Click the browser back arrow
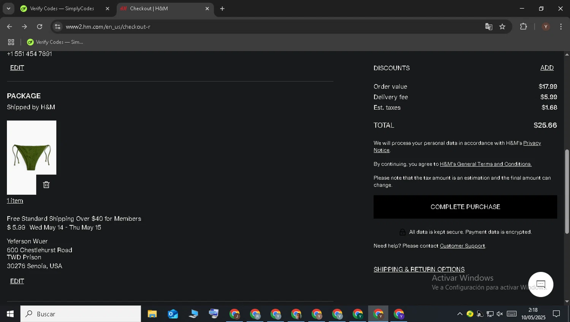This screenshot has width=570, height=322. coord(9,27)
